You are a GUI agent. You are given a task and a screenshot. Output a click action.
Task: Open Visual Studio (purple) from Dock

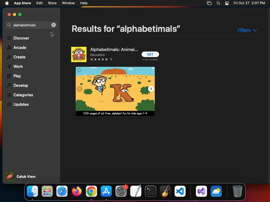click(201, 191)
